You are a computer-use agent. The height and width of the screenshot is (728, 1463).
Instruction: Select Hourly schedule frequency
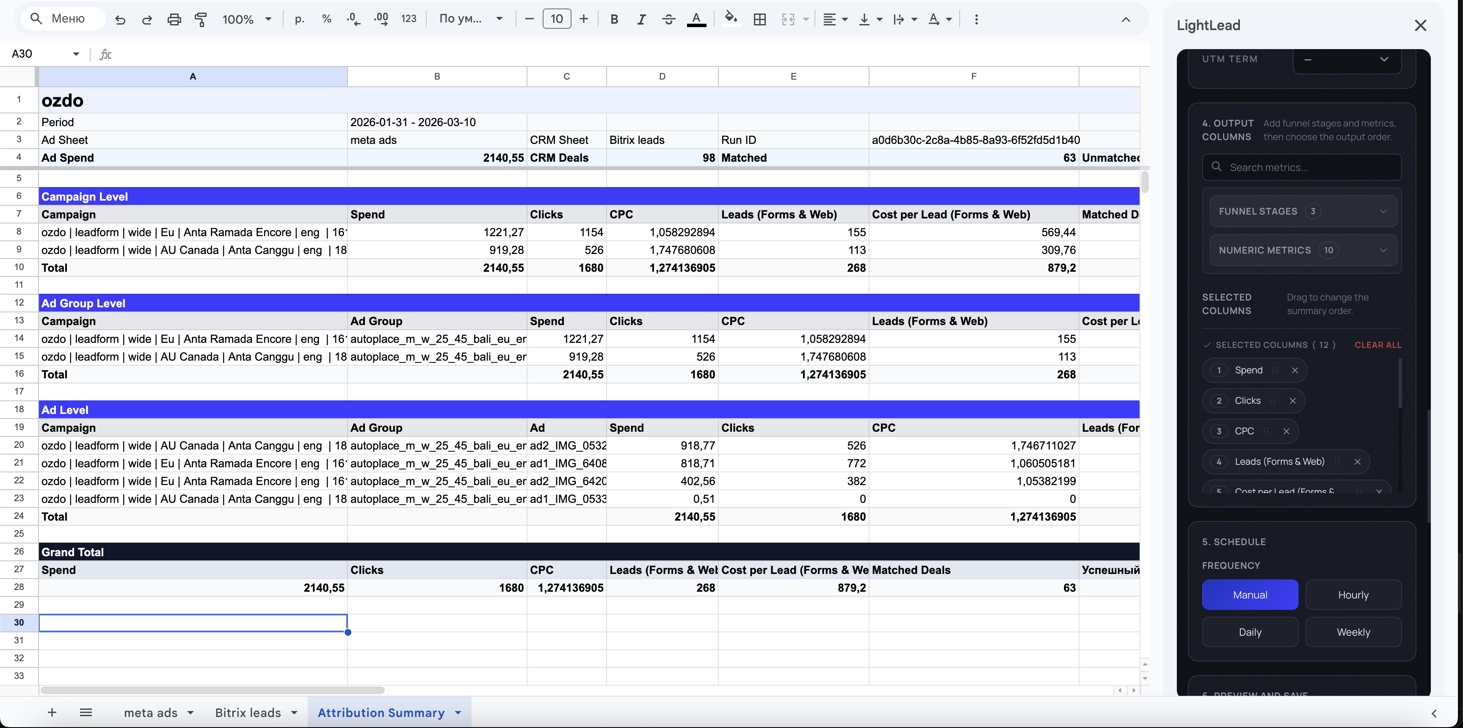(1353, 595)
